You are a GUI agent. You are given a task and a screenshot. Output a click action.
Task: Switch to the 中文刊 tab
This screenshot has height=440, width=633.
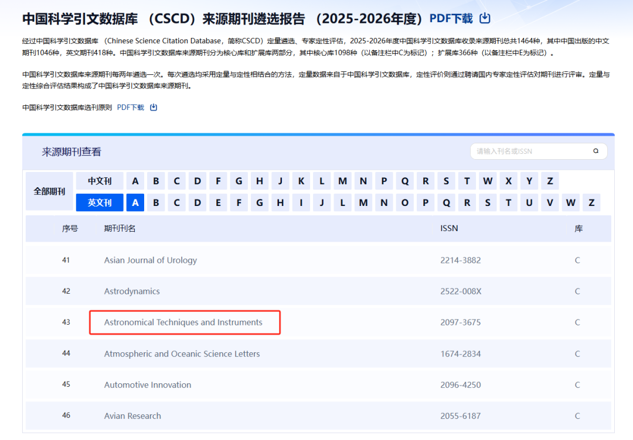tap(100, 181)
